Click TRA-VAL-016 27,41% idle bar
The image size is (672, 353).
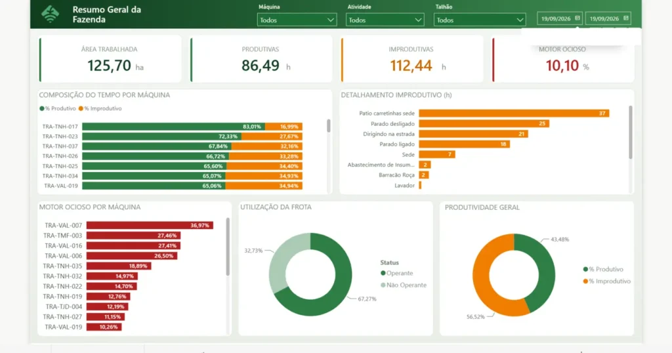pyautogui.click(x=133, y=245)
